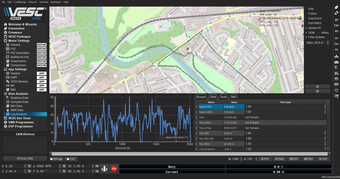Open Realtime Data page in sidebar
Image resolution: width=340 pixels, height=179 pixels.
click(x=19, y=98)
